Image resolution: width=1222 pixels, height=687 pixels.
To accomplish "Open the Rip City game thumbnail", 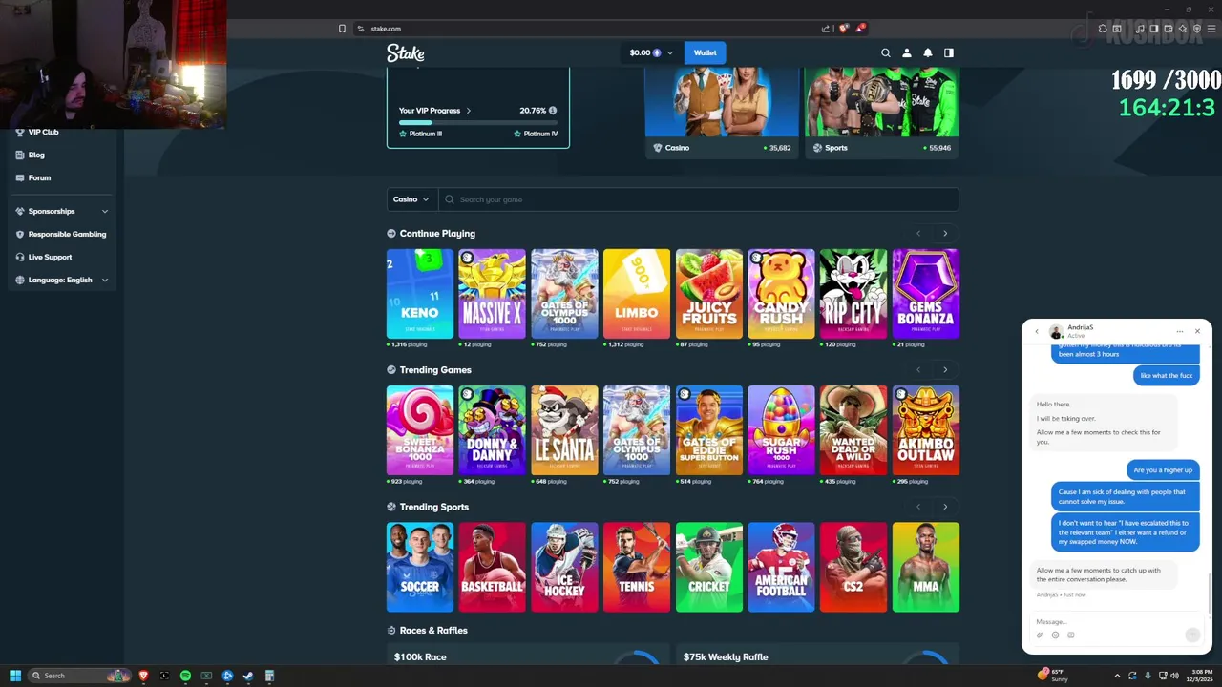I will click(853, 294).
